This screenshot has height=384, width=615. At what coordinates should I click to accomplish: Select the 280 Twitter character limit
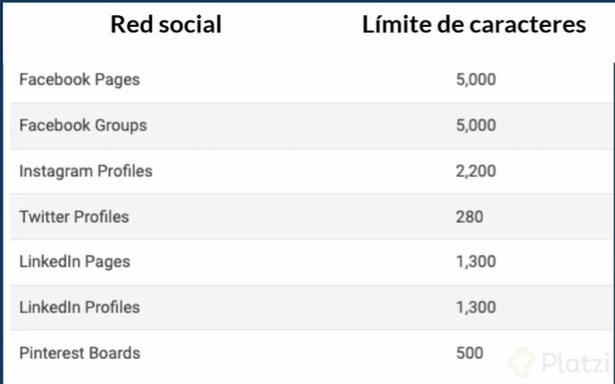tap(469, 217)
